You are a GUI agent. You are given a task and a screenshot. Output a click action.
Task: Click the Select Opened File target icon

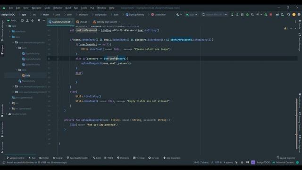[22, 20]
